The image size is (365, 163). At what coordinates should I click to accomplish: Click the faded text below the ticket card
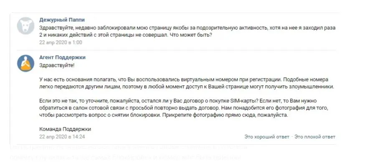click(x=129, y=153)
